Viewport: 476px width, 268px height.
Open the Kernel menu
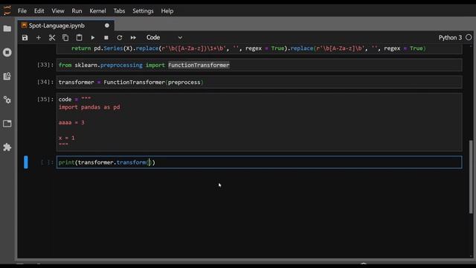pyautogui.click(x=97, y=11)
